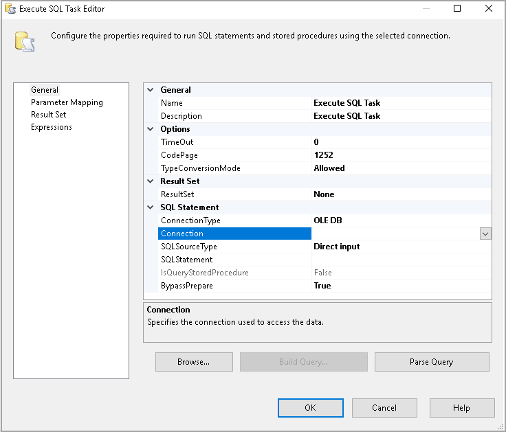Select the General page in left pane
The width and height of the screenshot is (506, 432).
pyautogui.click(x=45, y=90)
